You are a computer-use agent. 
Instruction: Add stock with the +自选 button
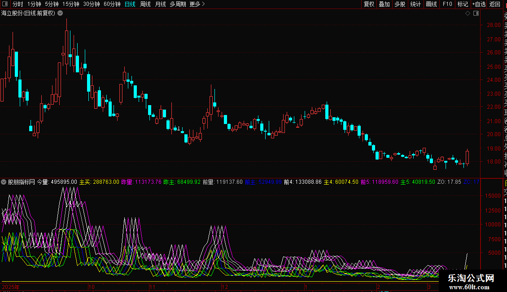479,4
